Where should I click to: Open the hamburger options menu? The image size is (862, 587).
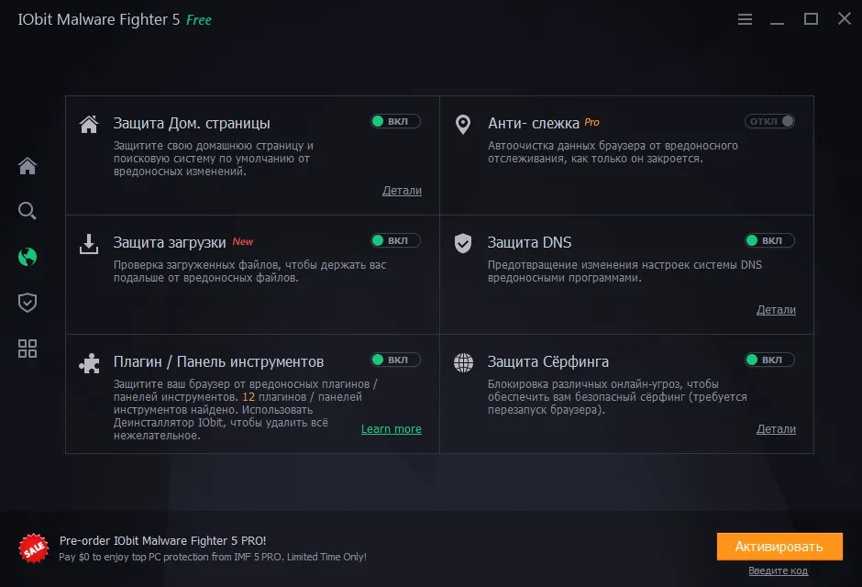[745, 19]
